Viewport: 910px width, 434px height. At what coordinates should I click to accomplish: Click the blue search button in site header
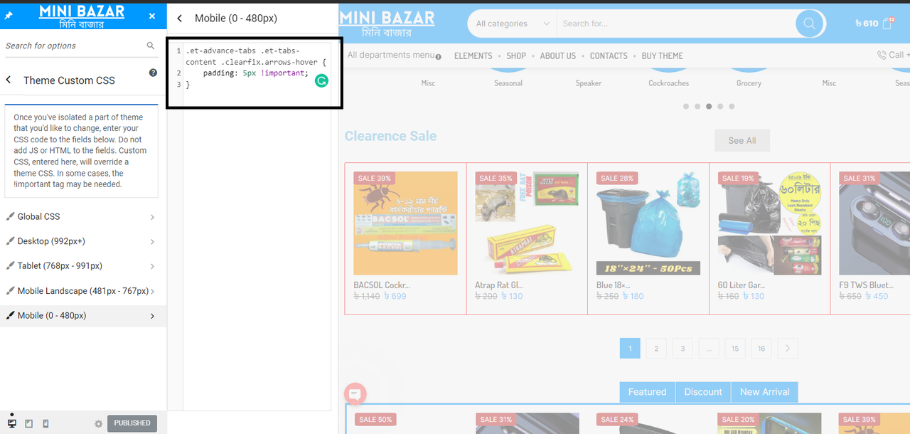809,23
